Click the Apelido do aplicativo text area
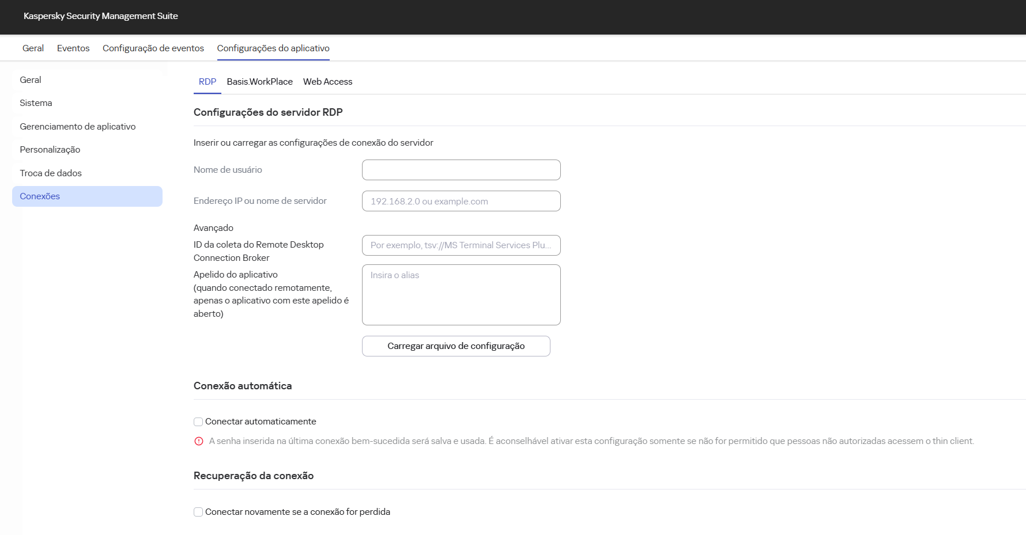1026x535 pixels. click(461, 294)
